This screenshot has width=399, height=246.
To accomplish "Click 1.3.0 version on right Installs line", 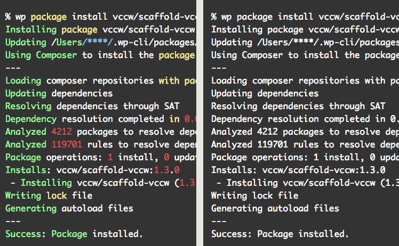I will 372,170.
